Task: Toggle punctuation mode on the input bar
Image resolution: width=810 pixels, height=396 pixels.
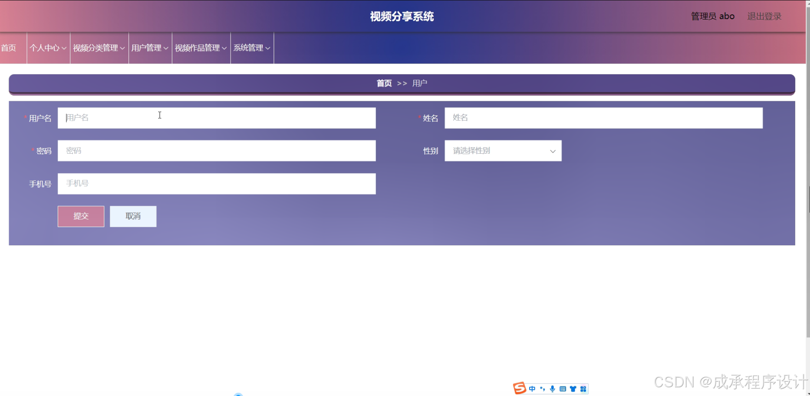Action: coord(542,388)
